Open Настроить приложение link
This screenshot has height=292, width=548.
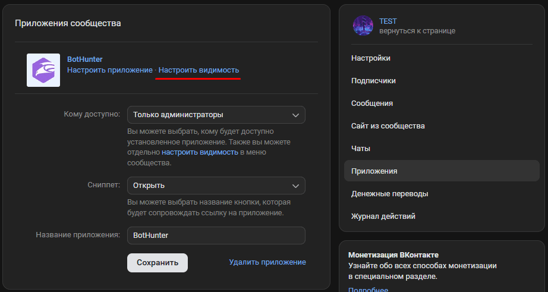(x=110, y=70)
